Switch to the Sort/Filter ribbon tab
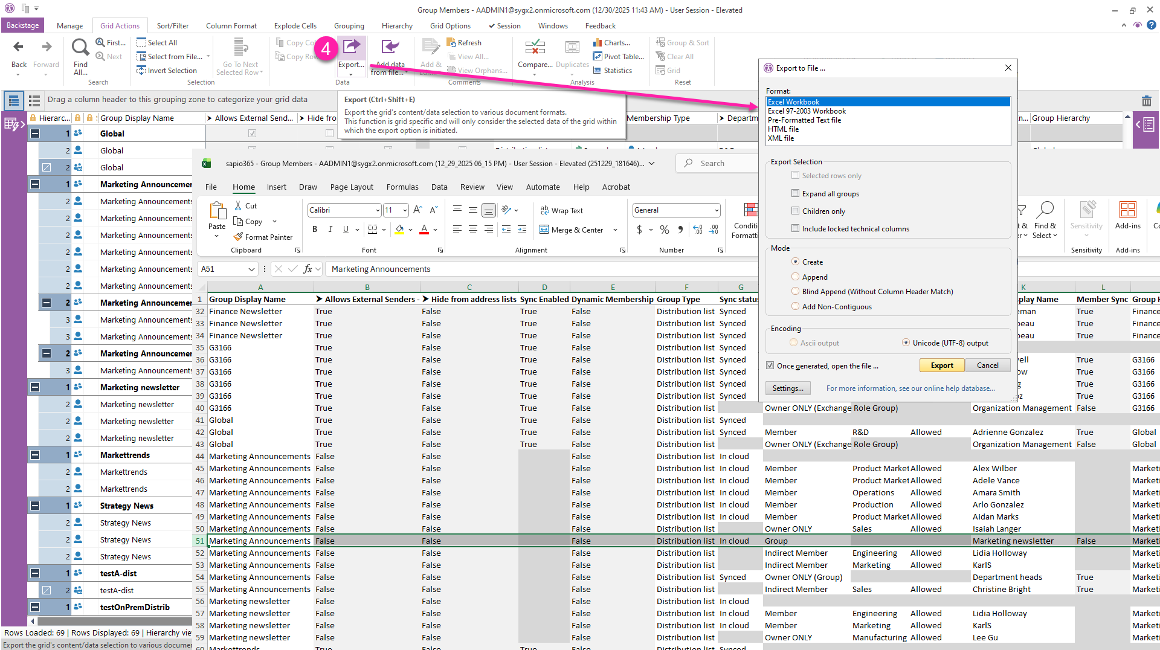The width and height of the screenshot is (1160, 650). coord(172,26)
